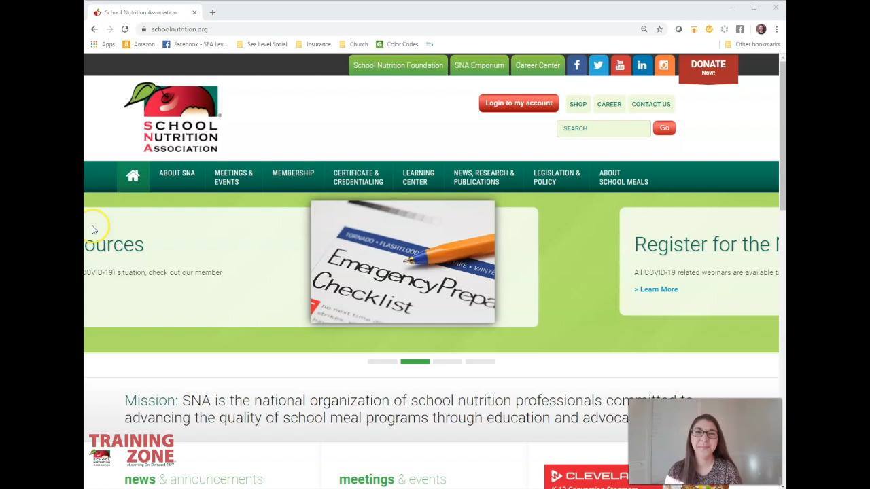The image size is (870, 489).
Task: Open the Learning Center menu
Action: click(x=419, y=177)
